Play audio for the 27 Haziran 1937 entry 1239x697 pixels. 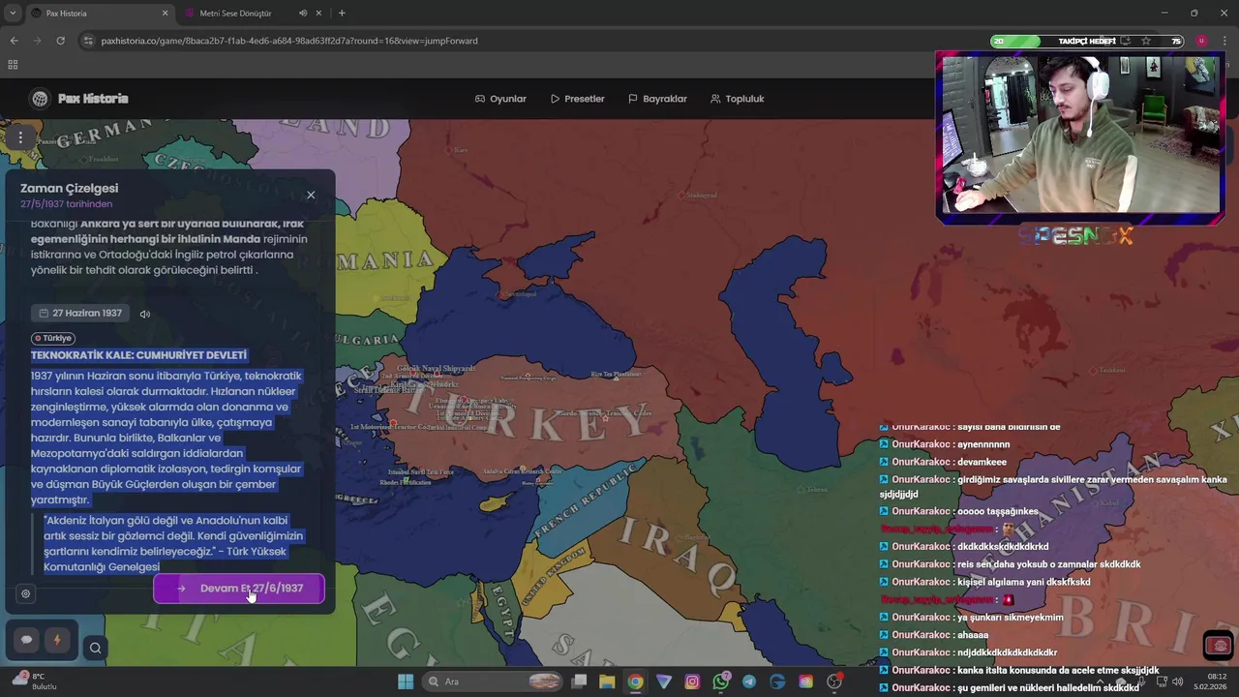click(145, 314)
